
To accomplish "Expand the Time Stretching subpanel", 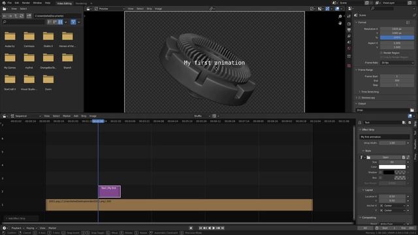I will tap(370, 91).
